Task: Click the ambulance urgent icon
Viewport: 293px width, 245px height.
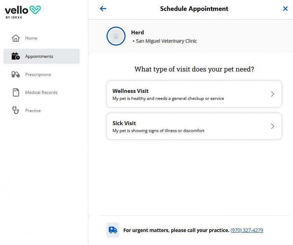Action: [113, 230]
